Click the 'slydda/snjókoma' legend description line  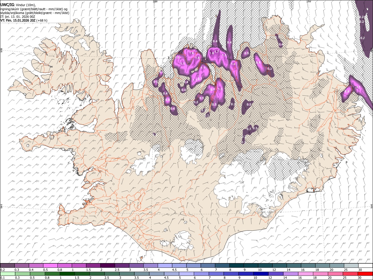pos(35,13)
